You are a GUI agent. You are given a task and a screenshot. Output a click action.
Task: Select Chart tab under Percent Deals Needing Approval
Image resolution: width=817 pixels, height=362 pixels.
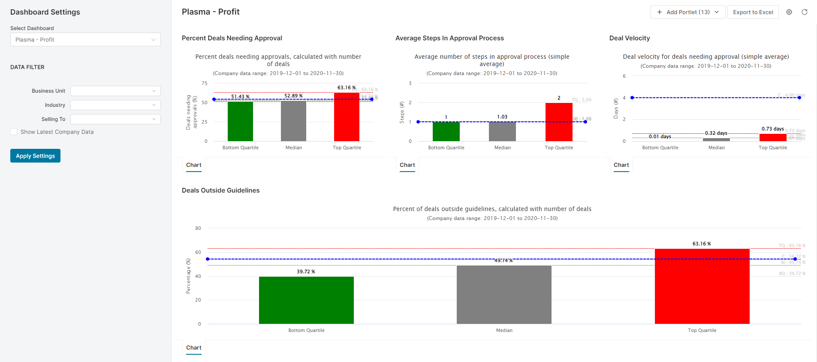[x=194, y=165]
